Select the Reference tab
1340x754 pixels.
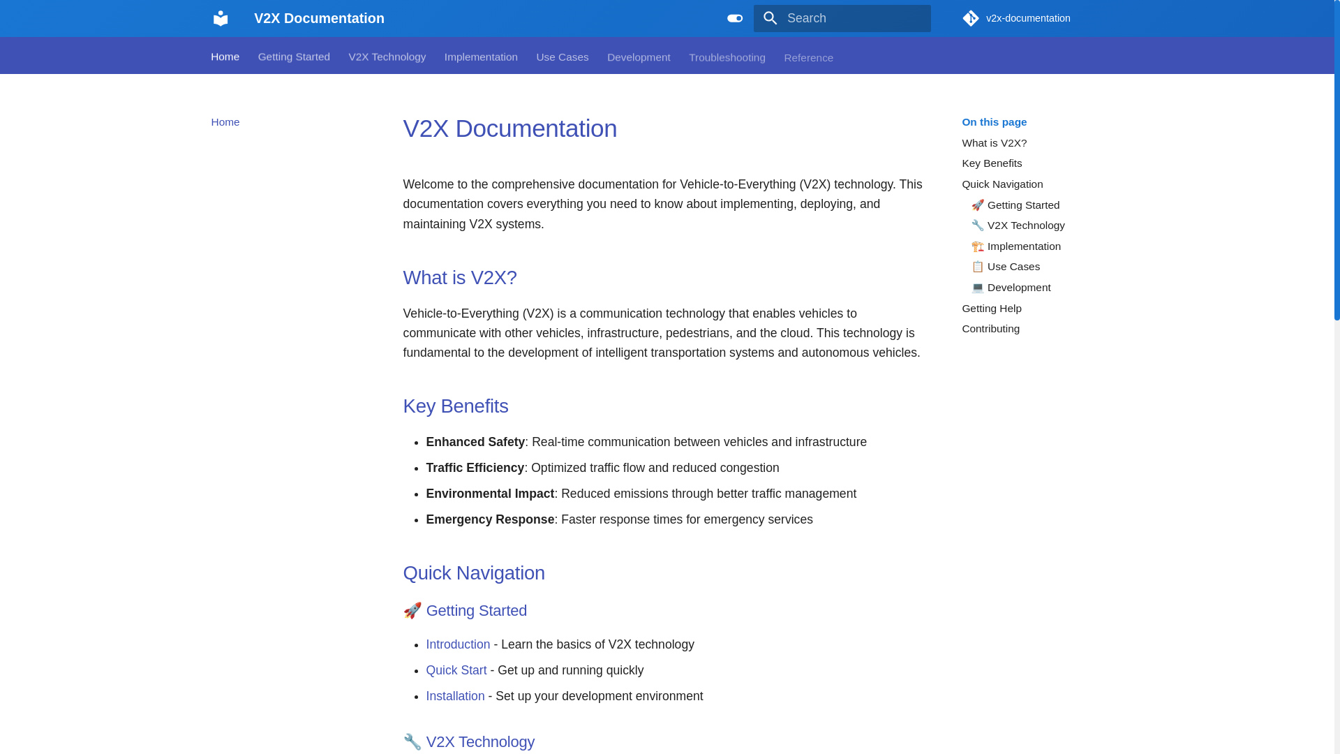point(808,57)
